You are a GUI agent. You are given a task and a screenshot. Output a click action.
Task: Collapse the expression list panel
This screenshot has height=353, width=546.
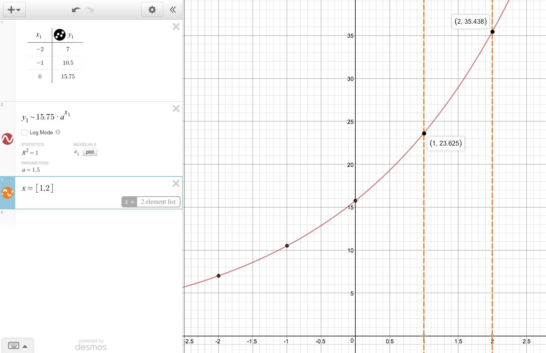[x=173, y=10]
